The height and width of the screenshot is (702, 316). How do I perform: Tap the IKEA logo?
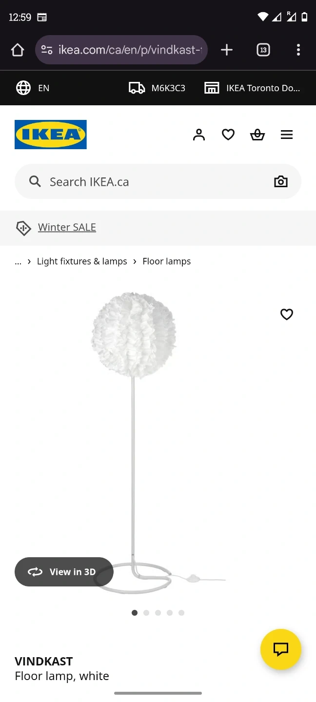tap(51, 135)
